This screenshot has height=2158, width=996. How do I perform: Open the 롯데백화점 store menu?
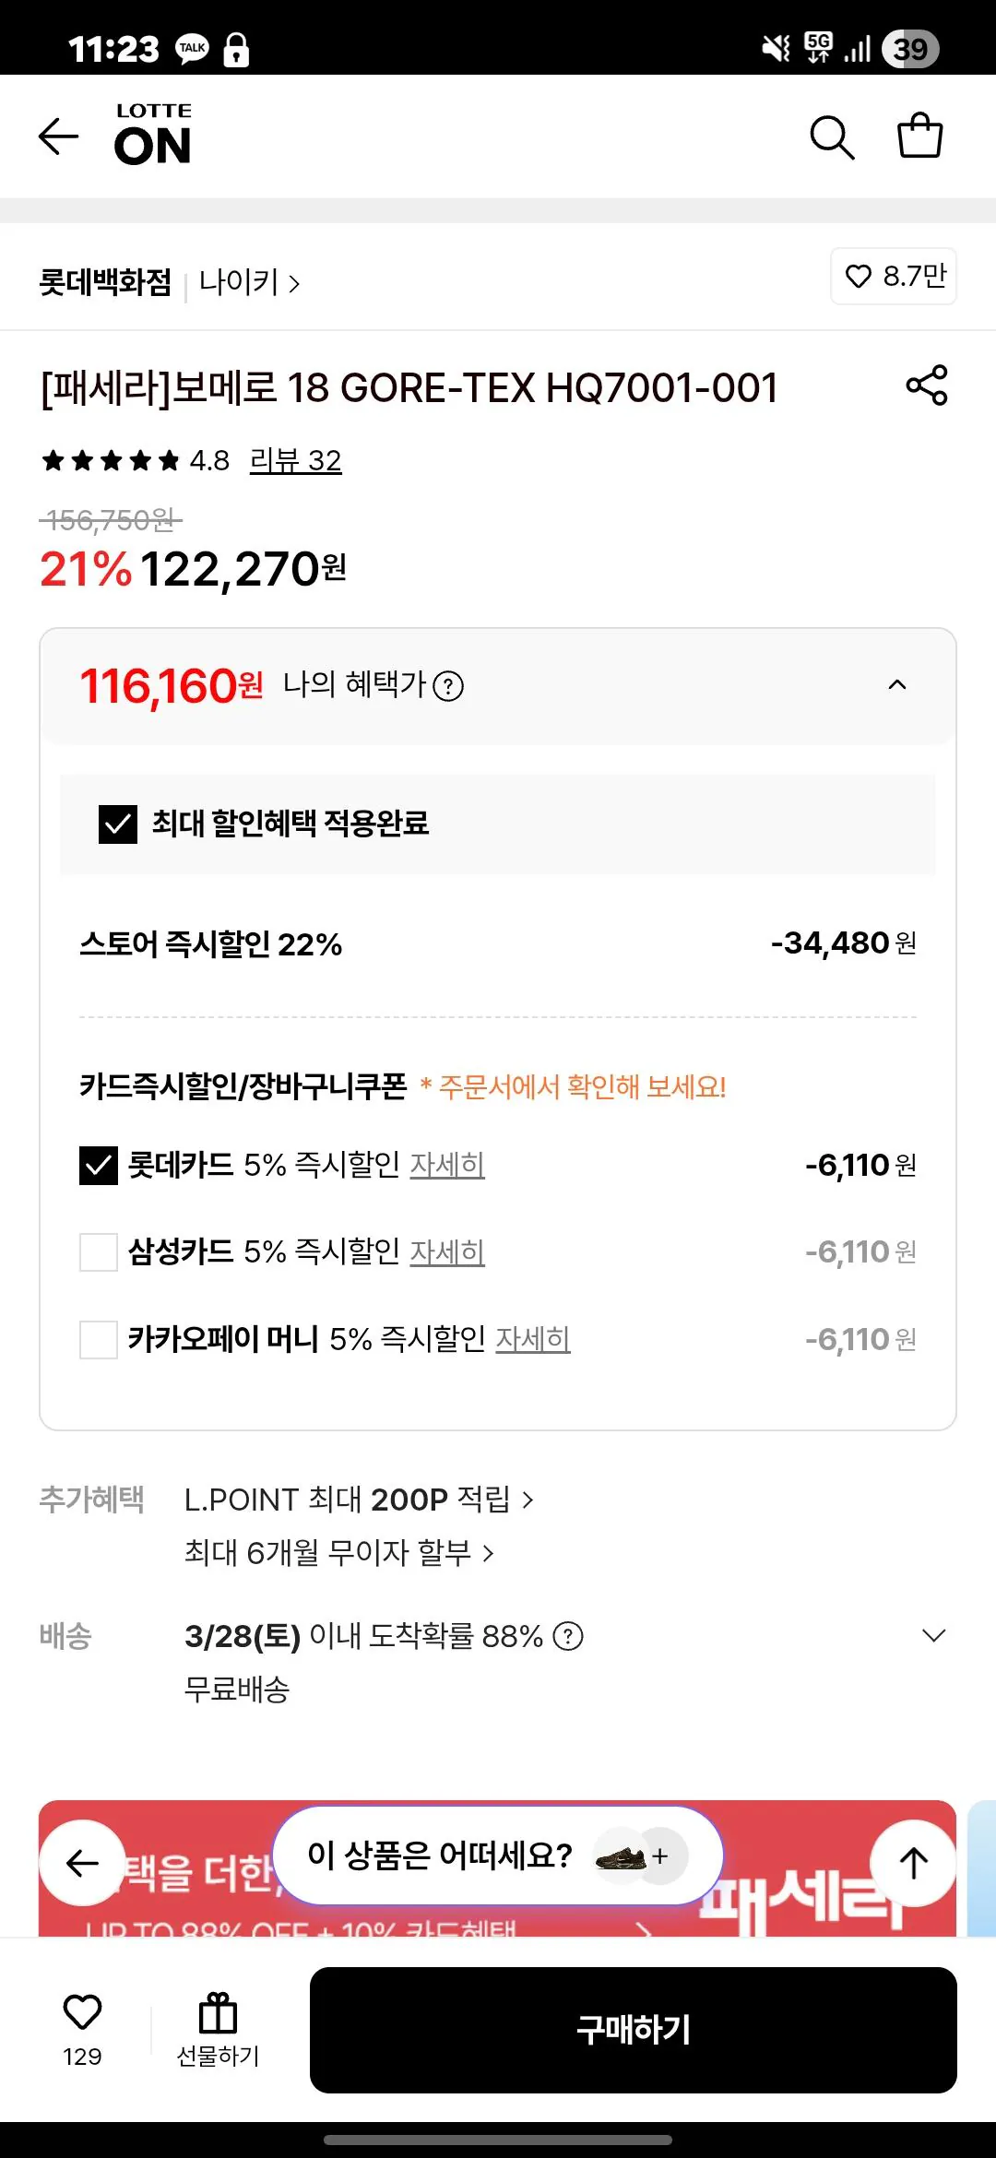tap(106, 284)
